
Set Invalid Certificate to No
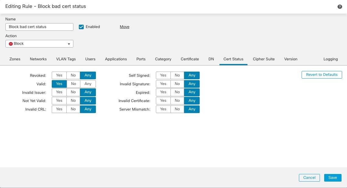177,101
